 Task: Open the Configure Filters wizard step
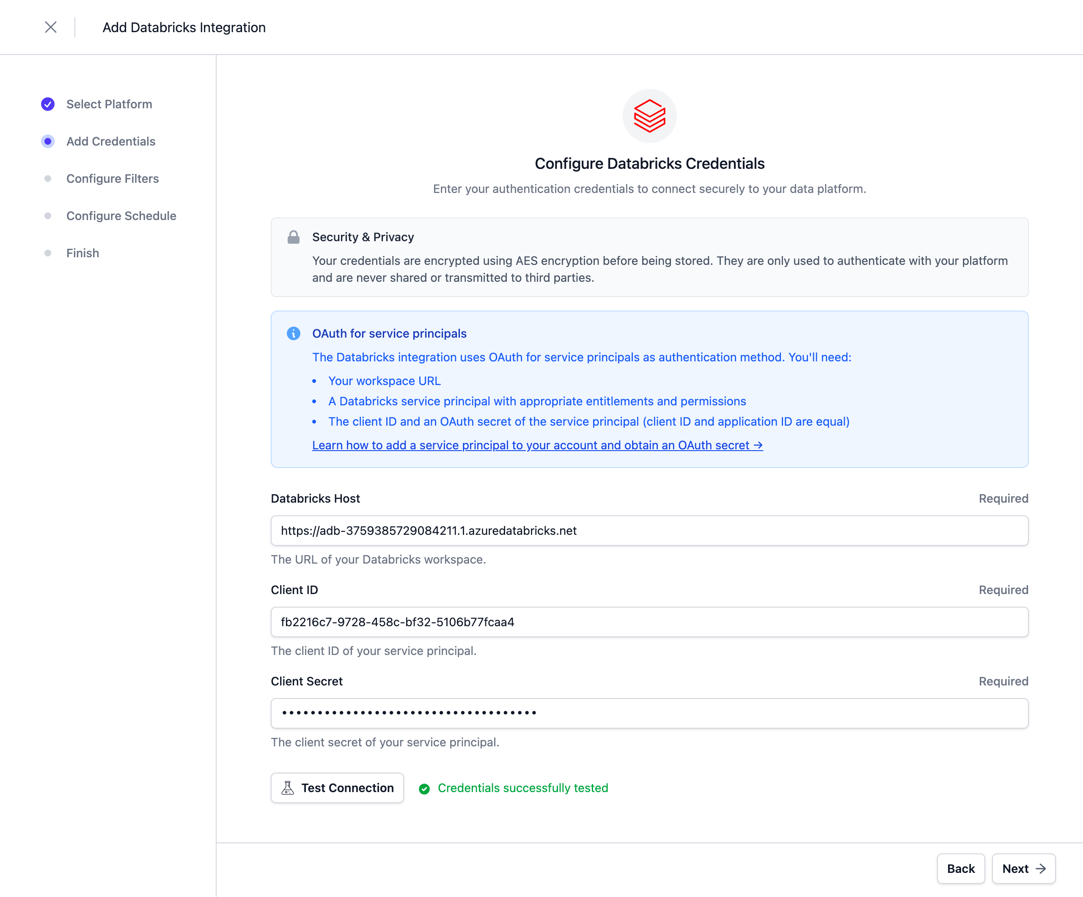[x=113, y=179]
